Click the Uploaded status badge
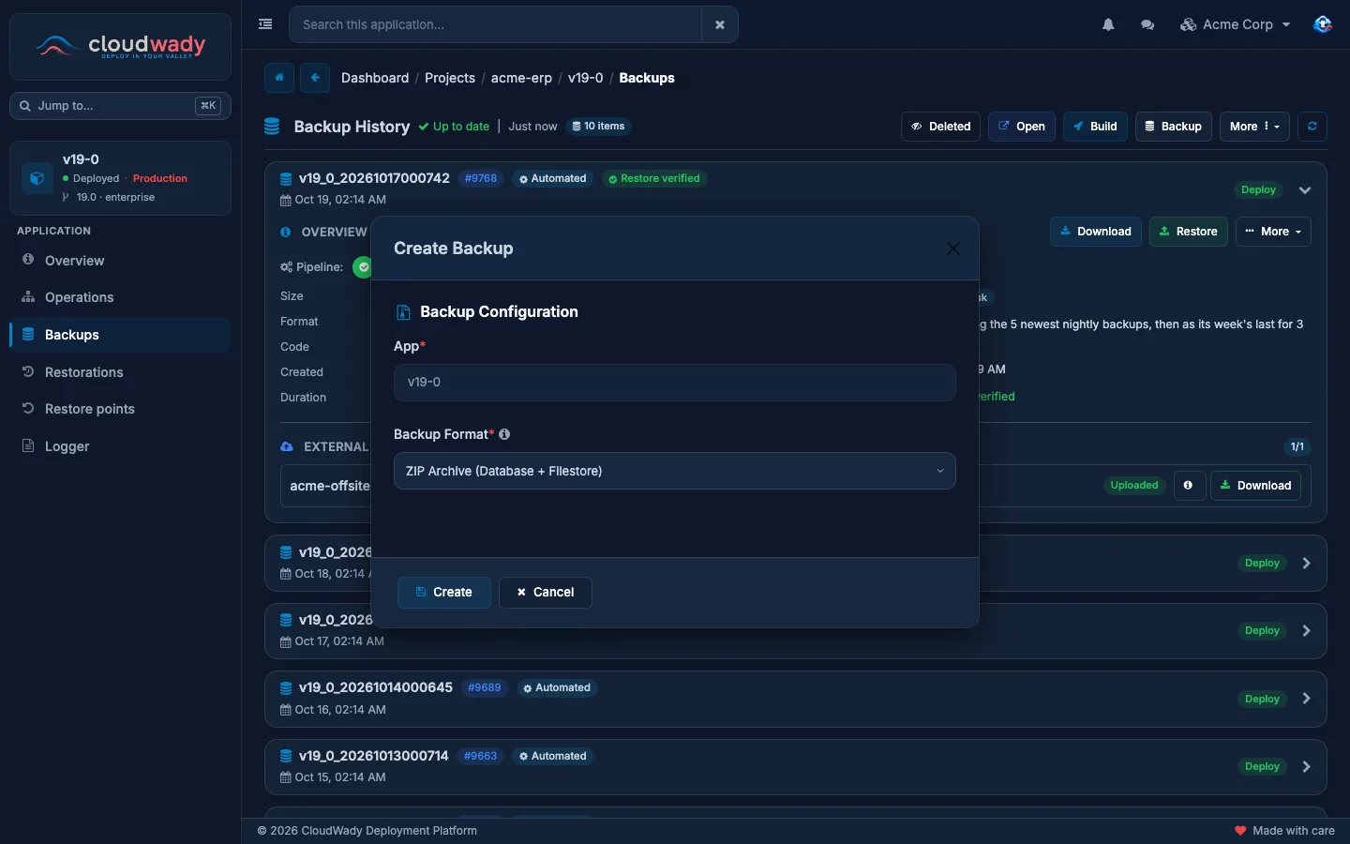This screenshot has width=1350, height=844. click(1134, 485)
